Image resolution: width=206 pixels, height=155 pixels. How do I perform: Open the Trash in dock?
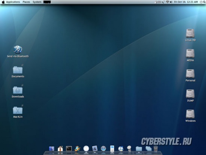pos(156,149)
